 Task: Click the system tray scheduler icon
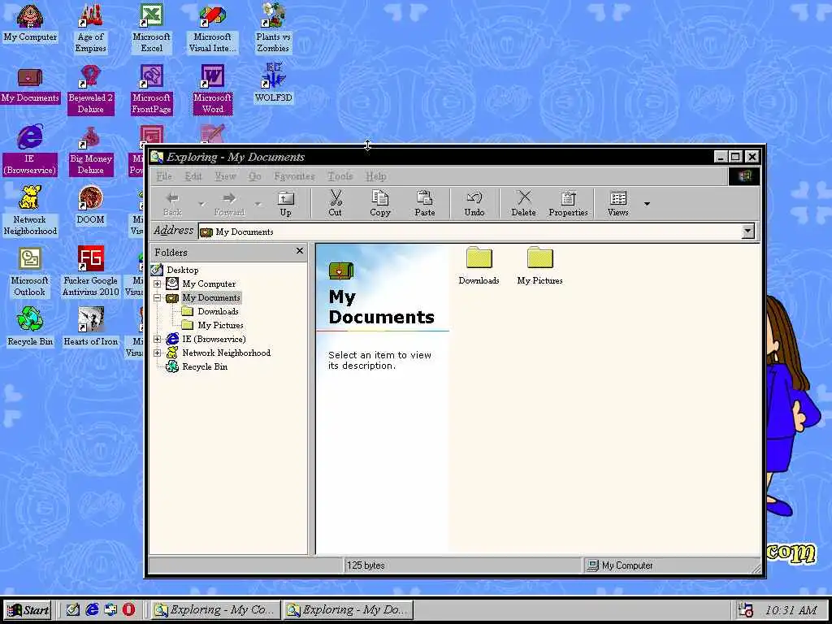click(746, 610)
